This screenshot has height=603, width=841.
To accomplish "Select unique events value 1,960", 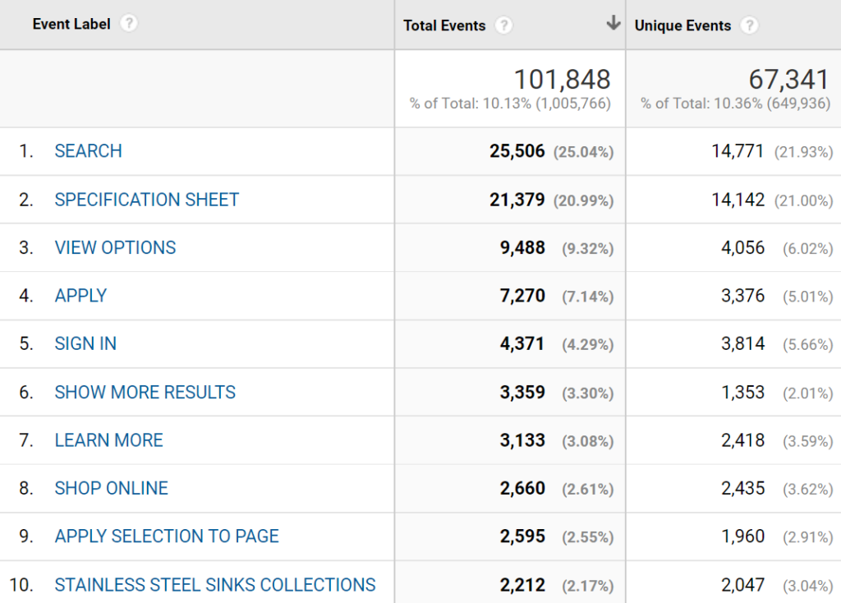I will (742, 536).
